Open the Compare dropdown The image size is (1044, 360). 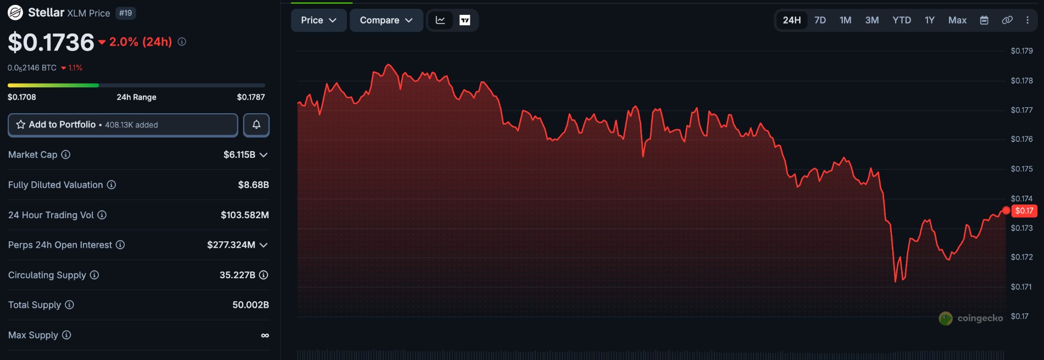[x=386, y=20]
